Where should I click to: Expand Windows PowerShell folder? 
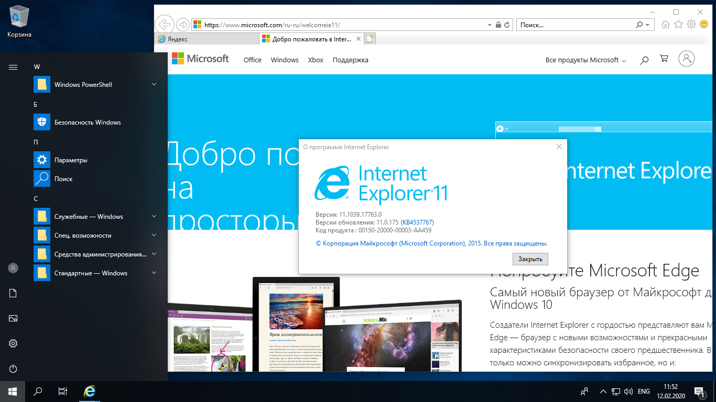pos(154,84)
